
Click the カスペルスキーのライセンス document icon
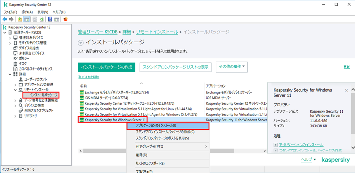tap(16, 69)
